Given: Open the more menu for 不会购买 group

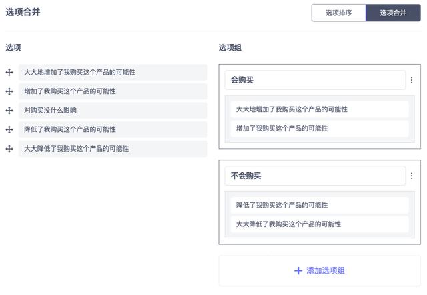Looking at the screenshot, I should tap(411, 176).
